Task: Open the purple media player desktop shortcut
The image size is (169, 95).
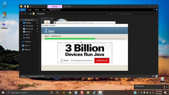Action: click(4, 26)
